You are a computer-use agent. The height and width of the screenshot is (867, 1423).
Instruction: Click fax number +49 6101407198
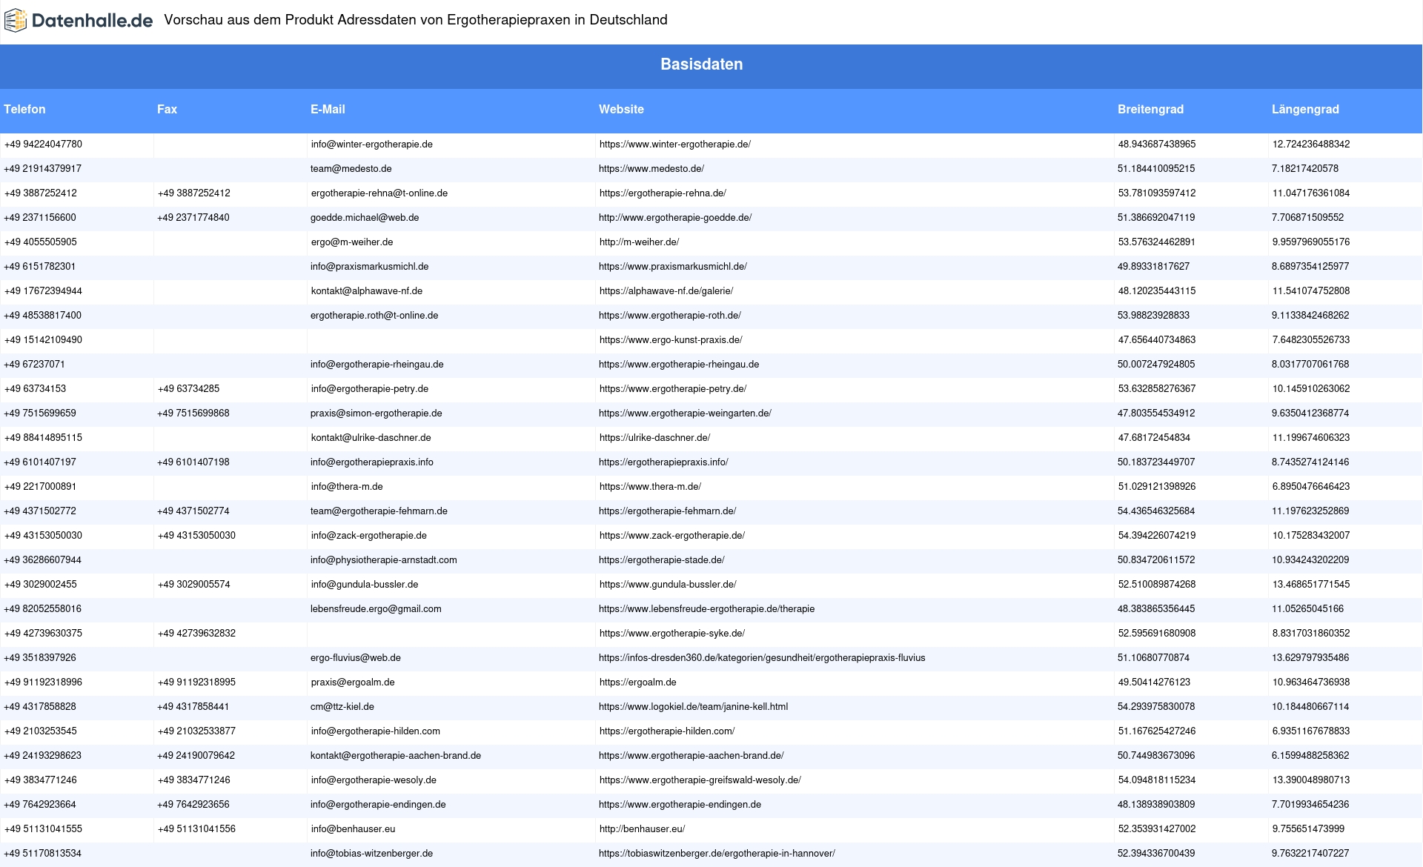point(193,462)
